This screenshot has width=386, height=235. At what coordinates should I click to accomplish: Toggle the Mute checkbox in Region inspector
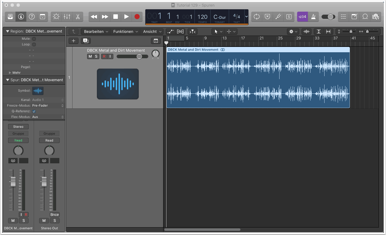pos(34,39)
